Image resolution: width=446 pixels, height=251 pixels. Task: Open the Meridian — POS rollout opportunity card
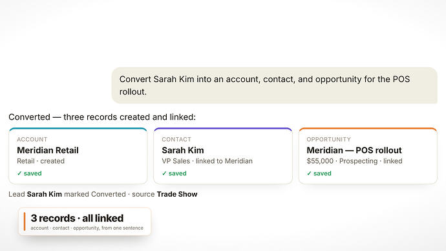coord(368,156)
